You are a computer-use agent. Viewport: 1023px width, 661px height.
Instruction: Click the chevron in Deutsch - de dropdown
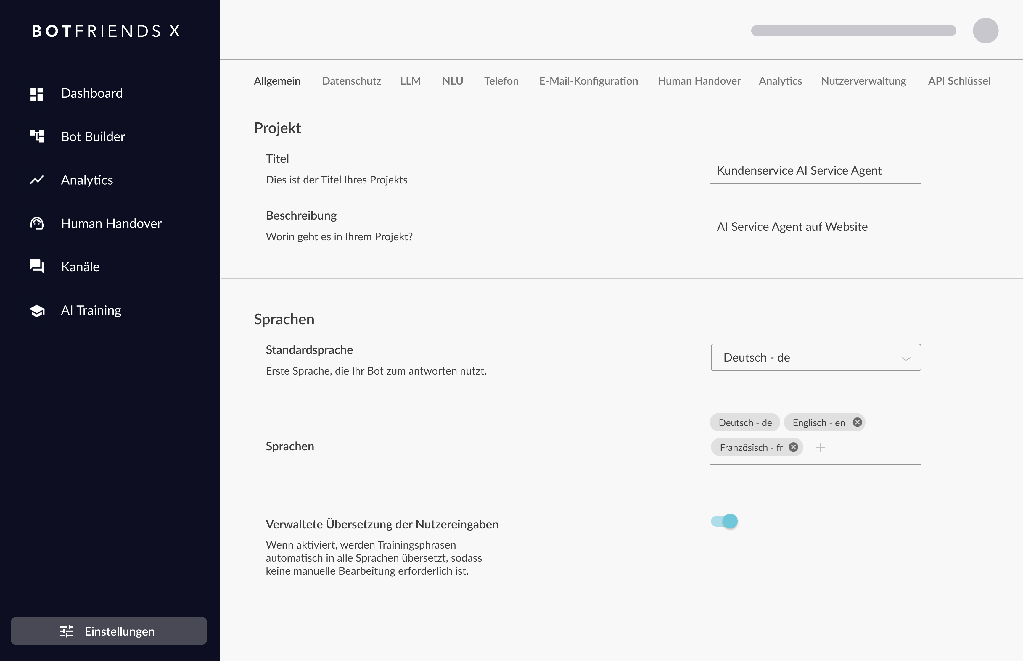(906, 358)
